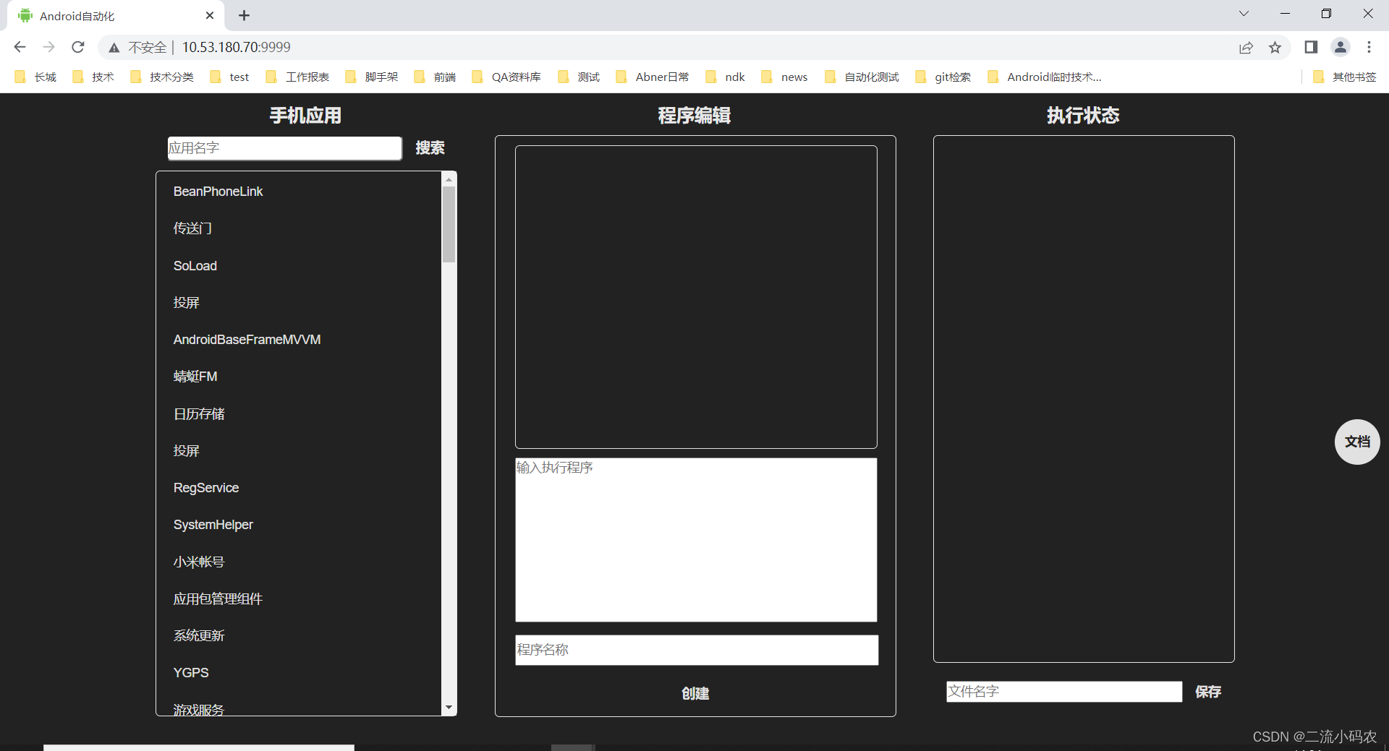Open the QA资料库 bookmark folder
This screenshot has height=751, width=1389.
coord(506,77)
